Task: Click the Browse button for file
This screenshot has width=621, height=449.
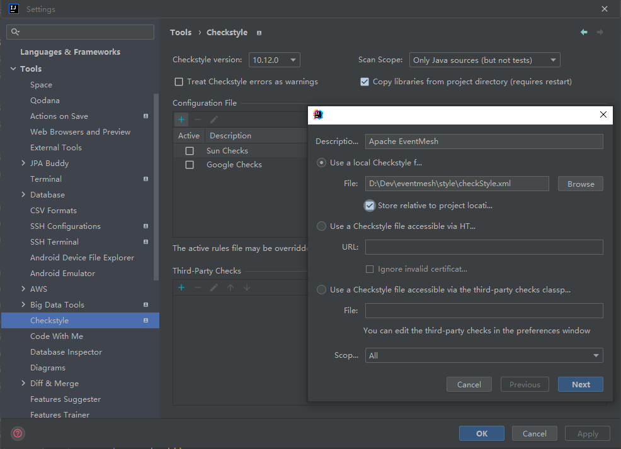Action: pyautogui.click(x=580, y=184)
